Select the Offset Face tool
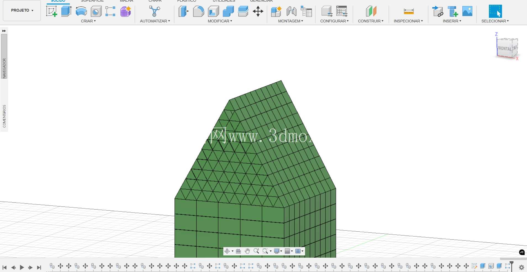 click(x=243, y=11)
